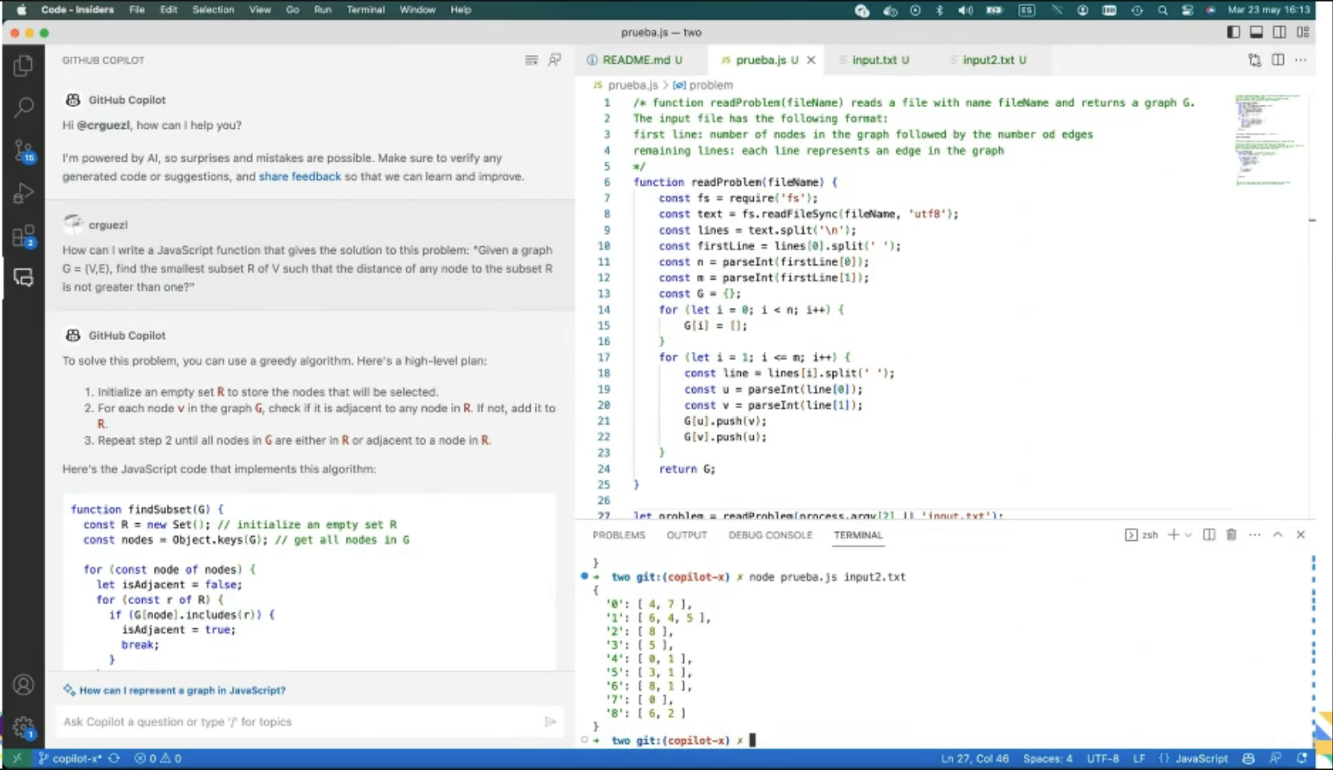Click the Copilot status bar icon
The width and height of the screenshot is (1333, 770).
point(1249,759)
